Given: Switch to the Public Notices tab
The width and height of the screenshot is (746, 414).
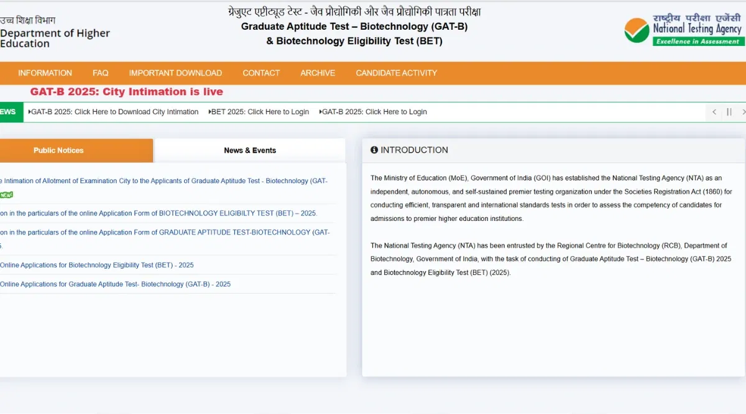Looking at the screenshot, I should (58, 150).
